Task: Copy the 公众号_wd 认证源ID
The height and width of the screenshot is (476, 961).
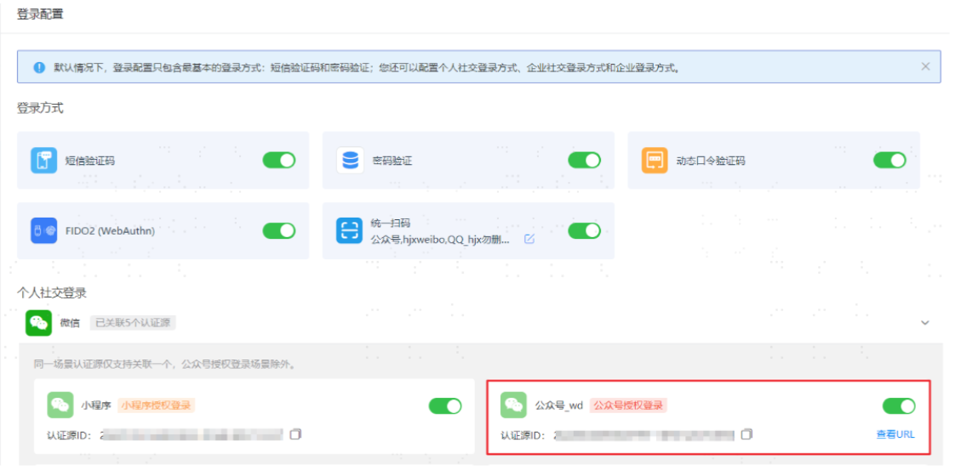Action: click(746, 434)
